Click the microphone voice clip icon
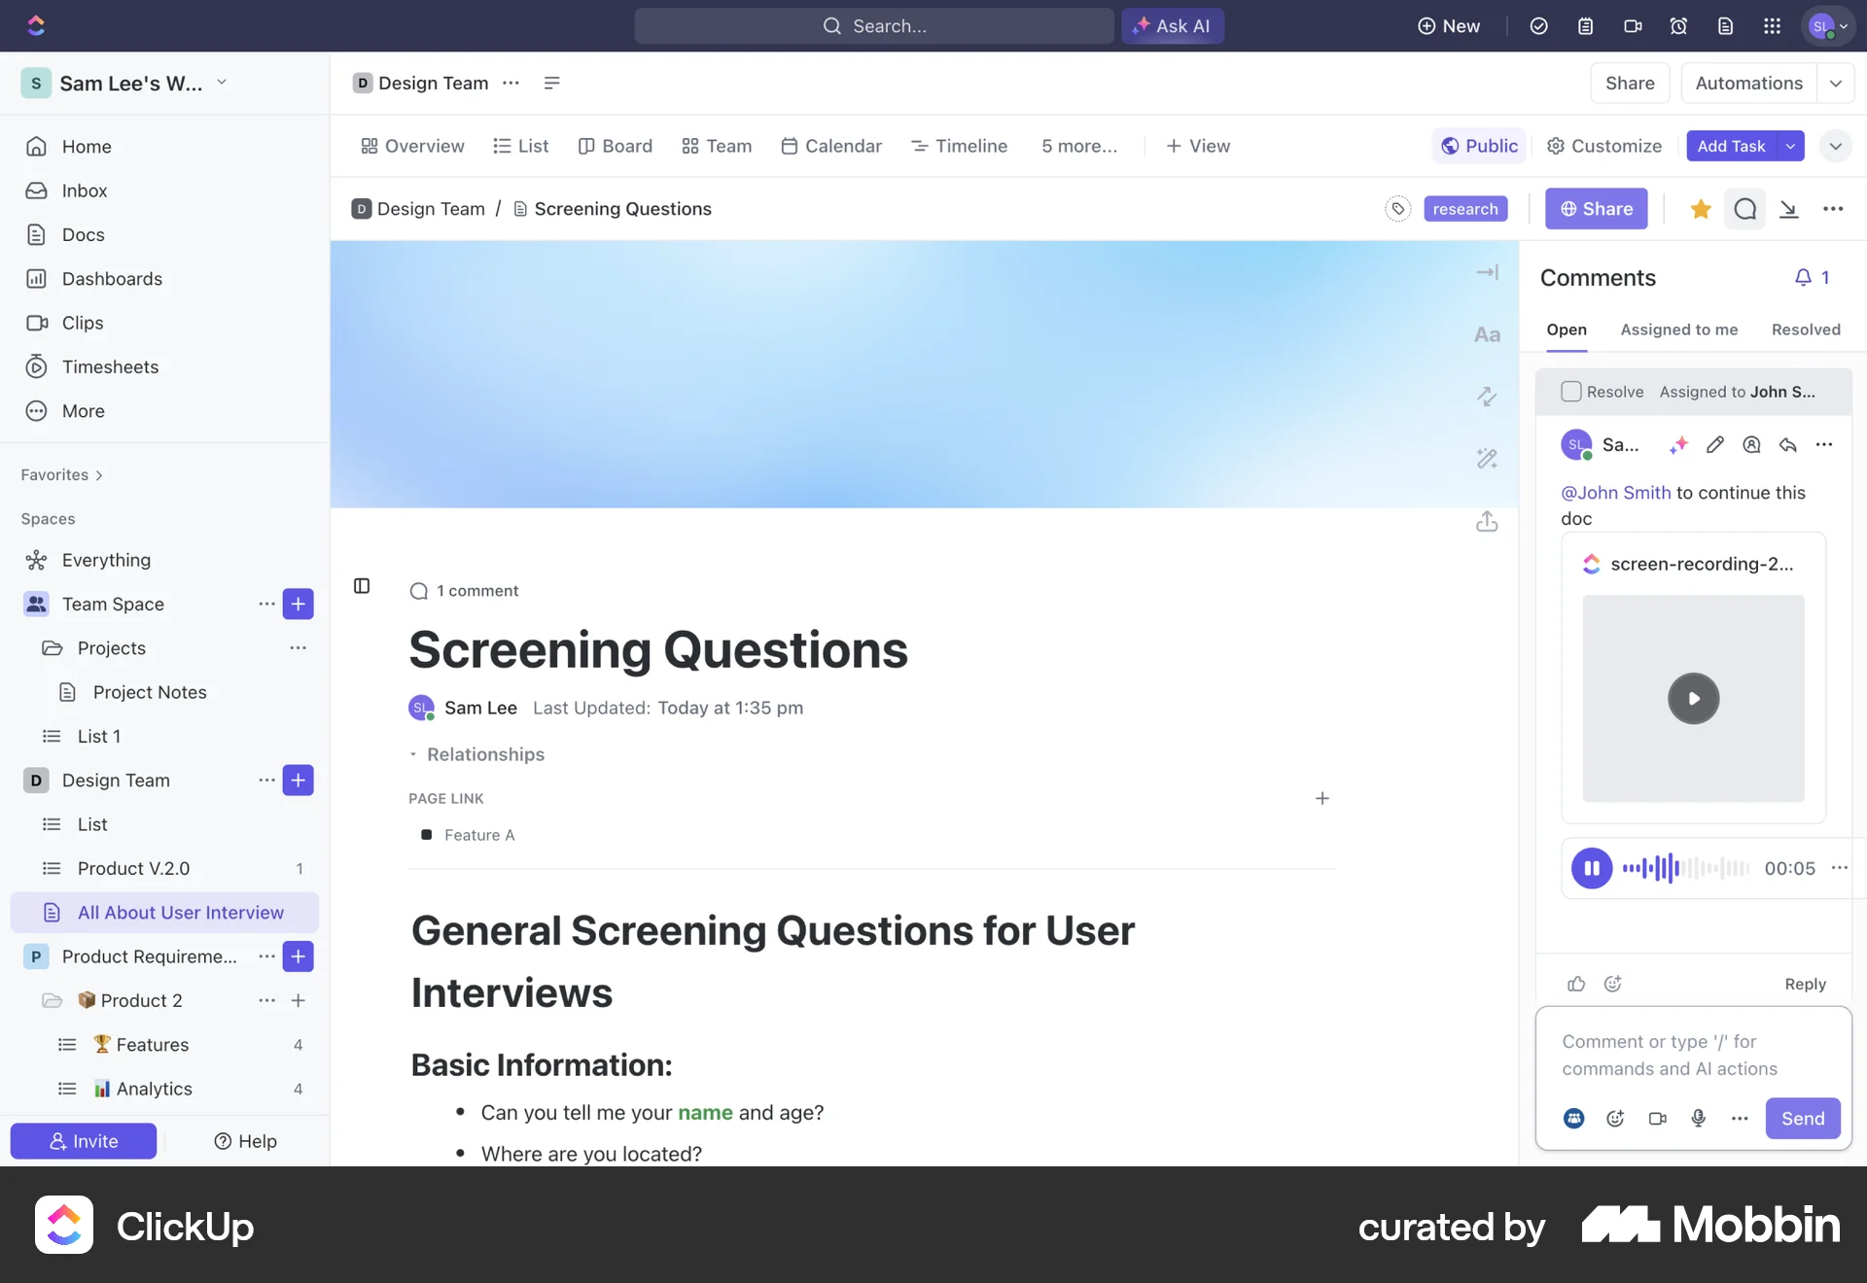Viewport: 1867px width, 1283px height. point(1698,1119)
